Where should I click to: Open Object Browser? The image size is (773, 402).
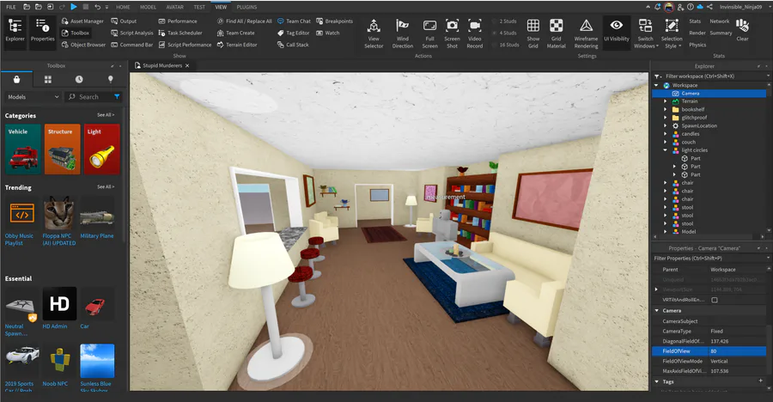(x=83, y=45)
